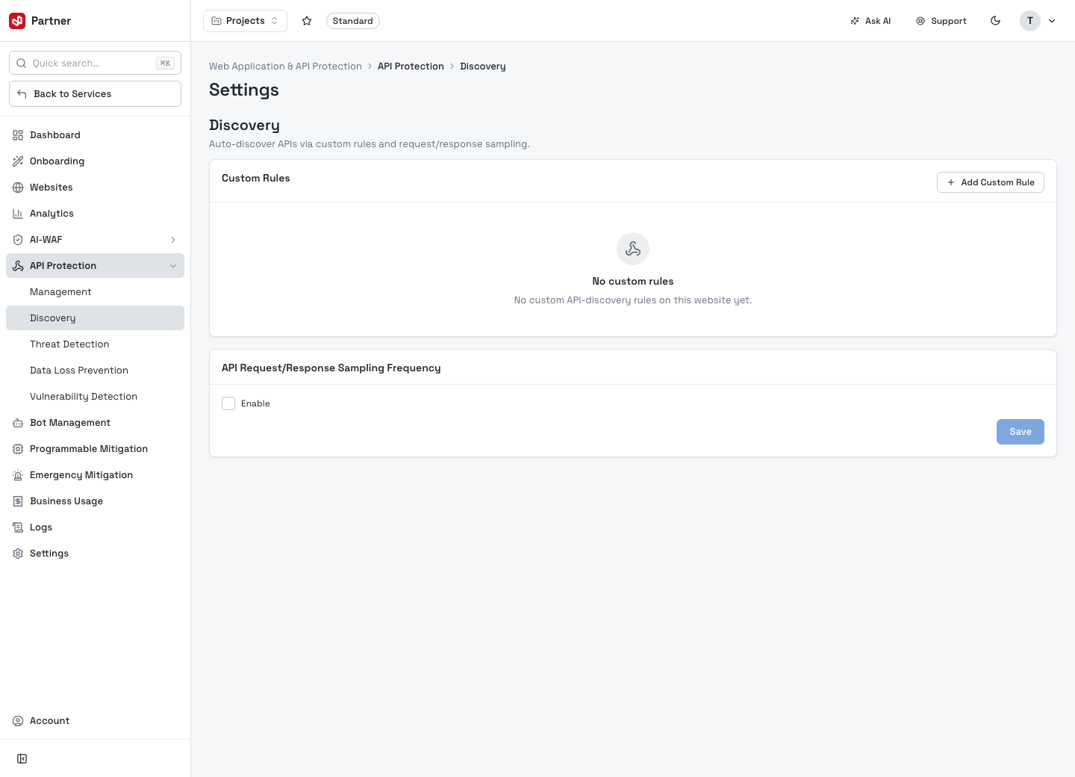Click the Standard plan badge
1075x777 pixels.
click(x=352, y=21)
